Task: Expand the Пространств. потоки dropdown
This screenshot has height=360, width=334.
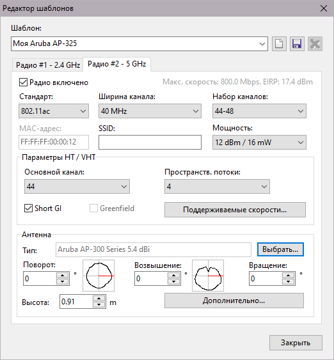Action: pos(217,187)
